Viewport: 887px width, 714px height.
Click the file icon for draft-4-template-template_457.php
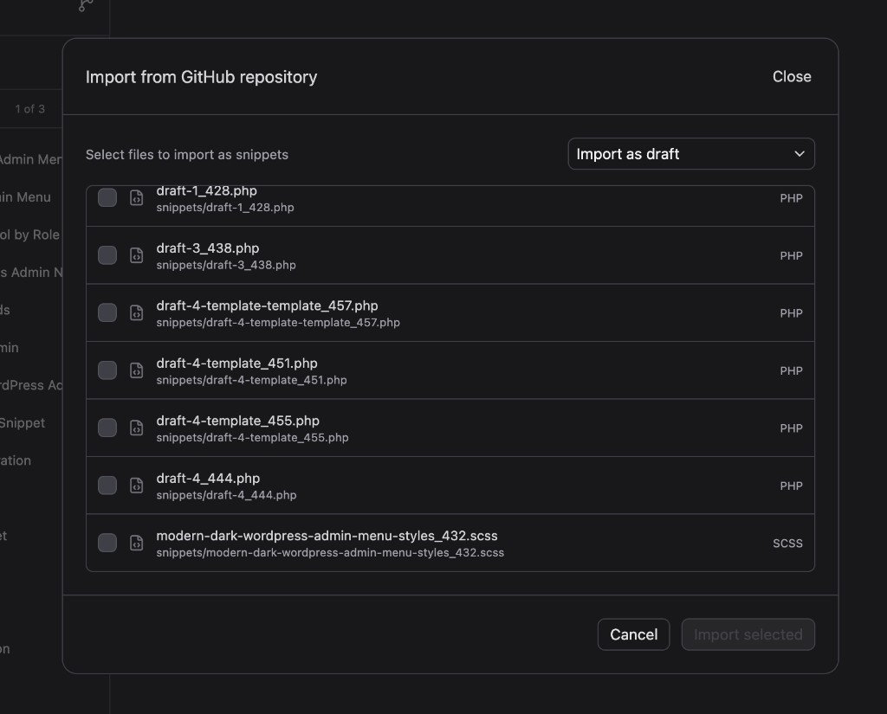(136, 312)
